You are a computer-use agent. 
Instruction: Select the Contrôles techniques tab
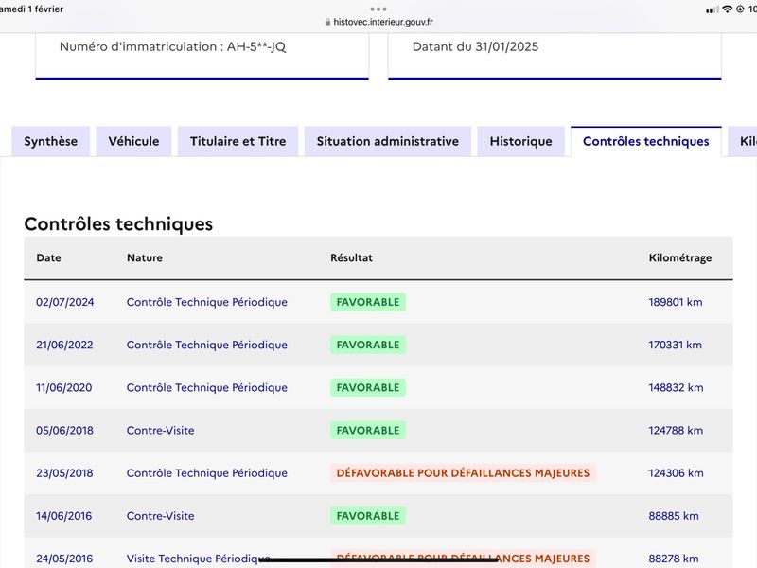click(646, 141)
